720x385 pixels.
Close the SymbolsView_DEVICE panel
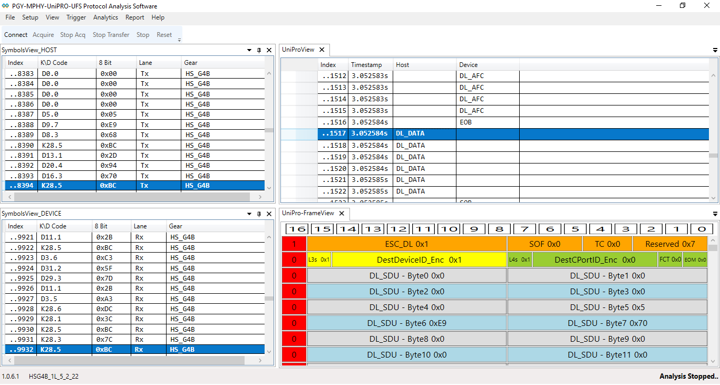point(269,214)
